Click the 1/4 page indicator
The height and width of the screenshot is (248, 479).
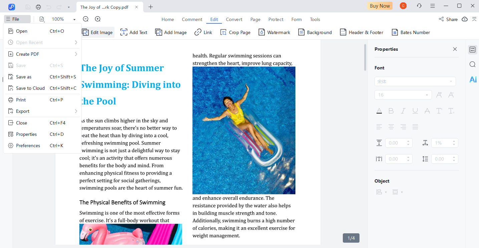351,238
